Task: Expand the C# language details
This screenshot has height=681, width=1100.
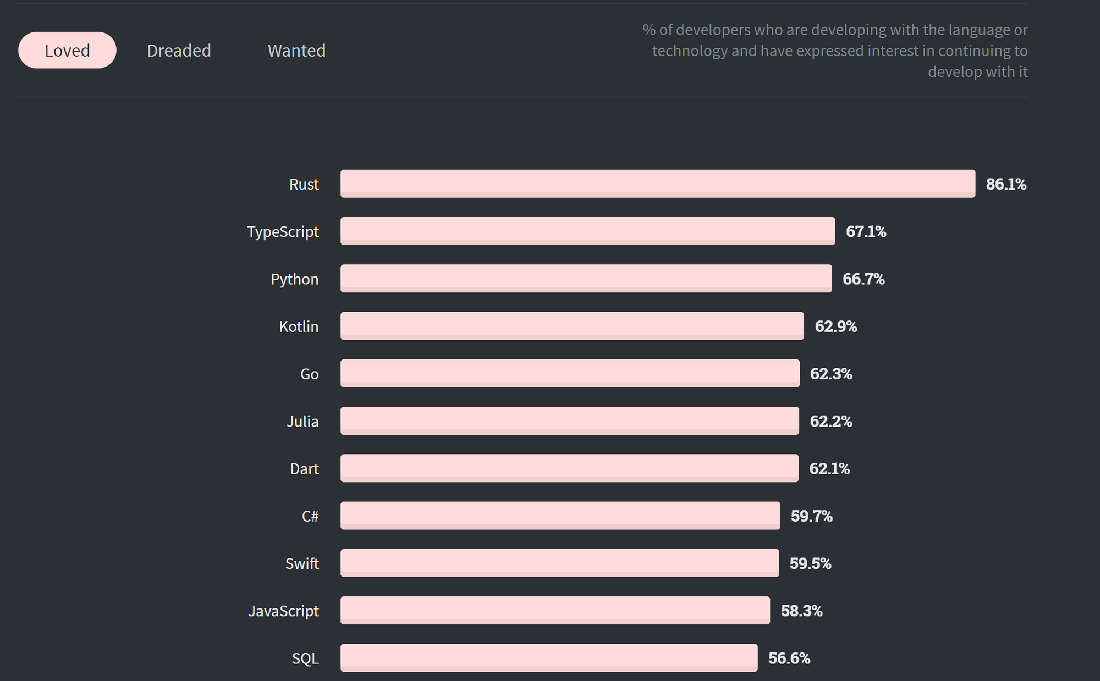Action: coord(550,516)
